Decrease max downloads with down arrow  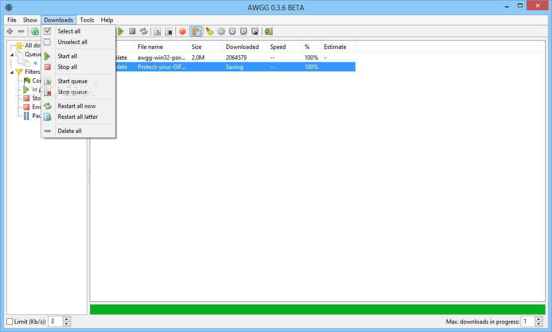(x=538, y=324)
